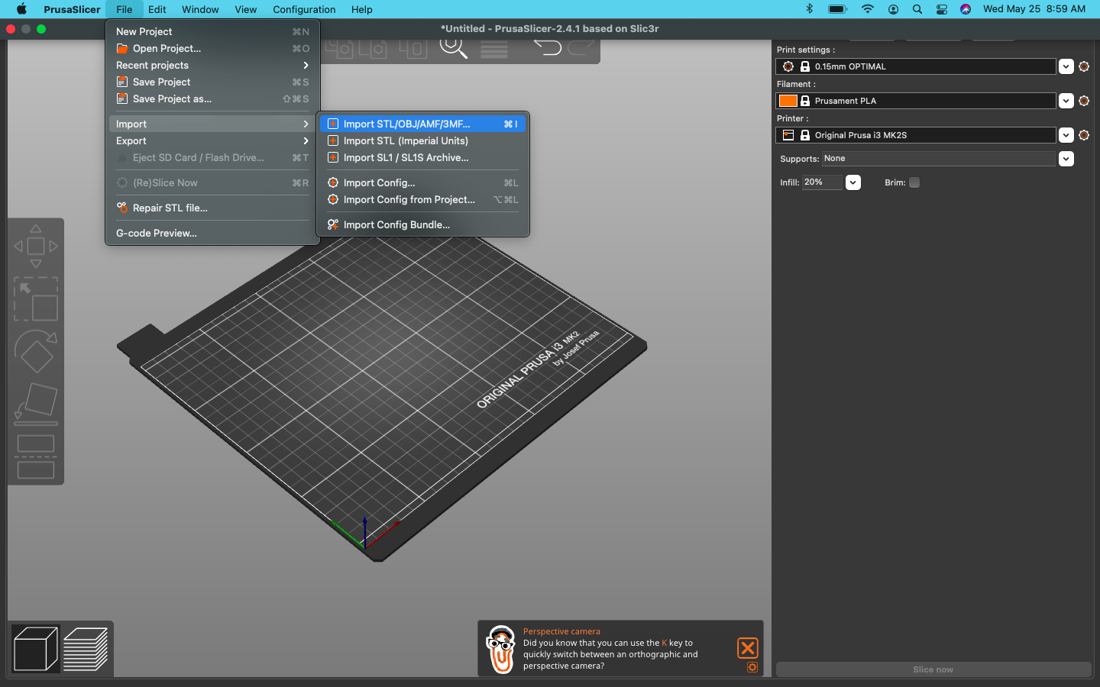Image resolution: width=1100 pixels, height=687 pixels.
Task: Select Import SL1 / SL1S Archive
Action: coord(422,157)
